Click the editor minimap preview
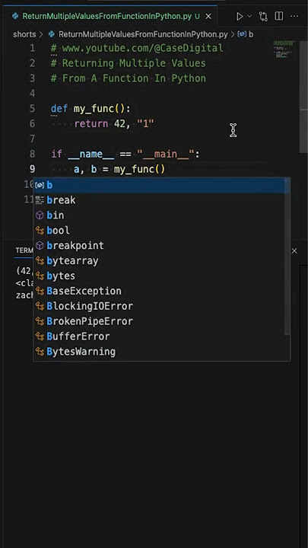Image resolution: width=308 pixels, height=548 pixels. click(x=284, y=49)
